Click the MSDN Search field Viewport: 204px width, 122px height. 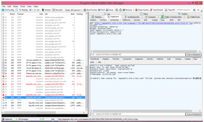(184, 10)
